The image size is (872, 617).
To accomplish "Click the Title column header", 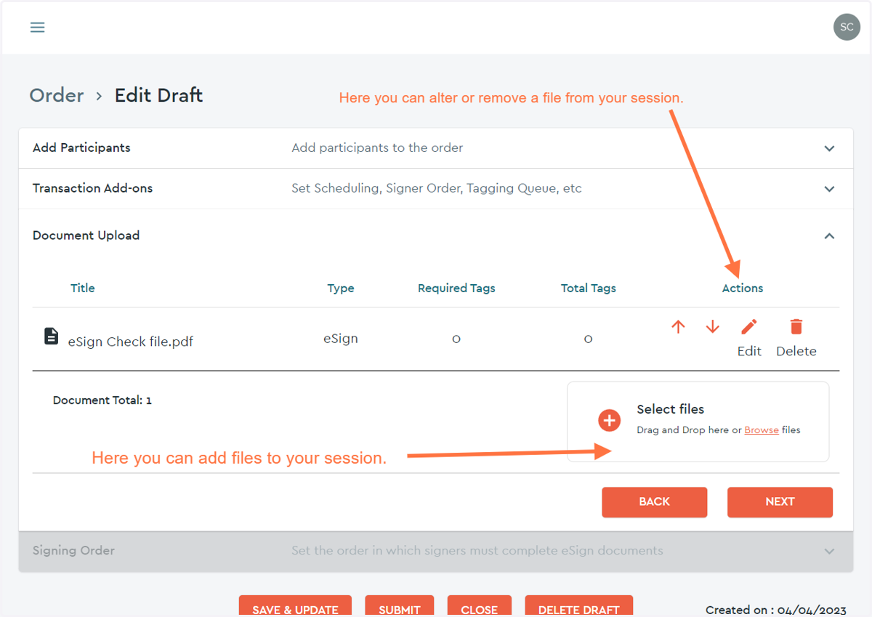I will tap(83, 288).
